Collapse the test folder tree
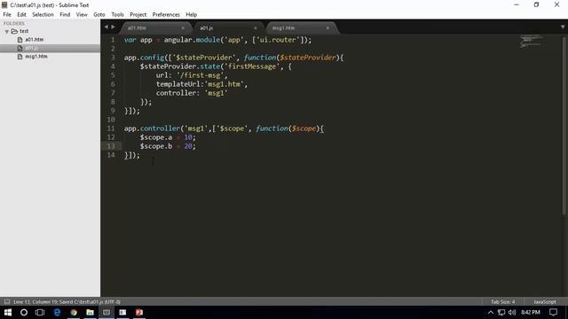This screenshot has width=568, height=319. pyautogui.click(x=6, y=32)
